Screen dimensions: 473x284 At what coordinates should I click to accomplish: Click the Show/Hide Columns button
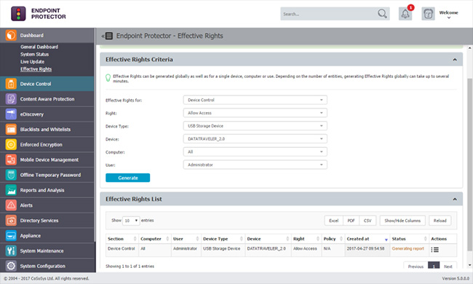(x=402, y=221)
